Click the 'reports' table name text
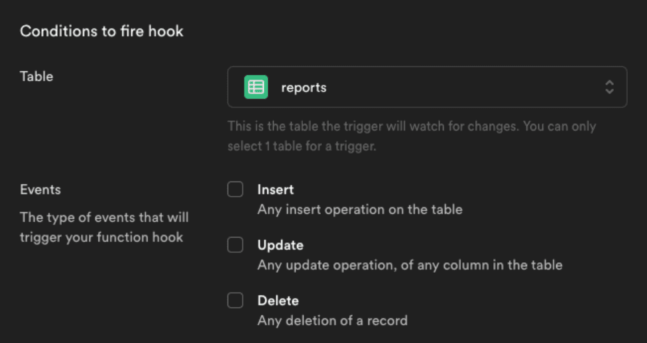The image size is (647, 343). (x=304, y=87)
